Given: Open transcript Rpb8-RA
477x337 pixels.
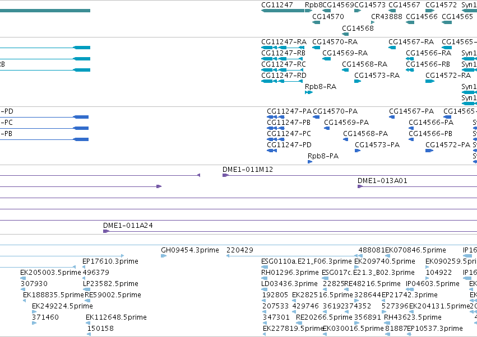Looking at the screenshot, I should pos(321,87).
